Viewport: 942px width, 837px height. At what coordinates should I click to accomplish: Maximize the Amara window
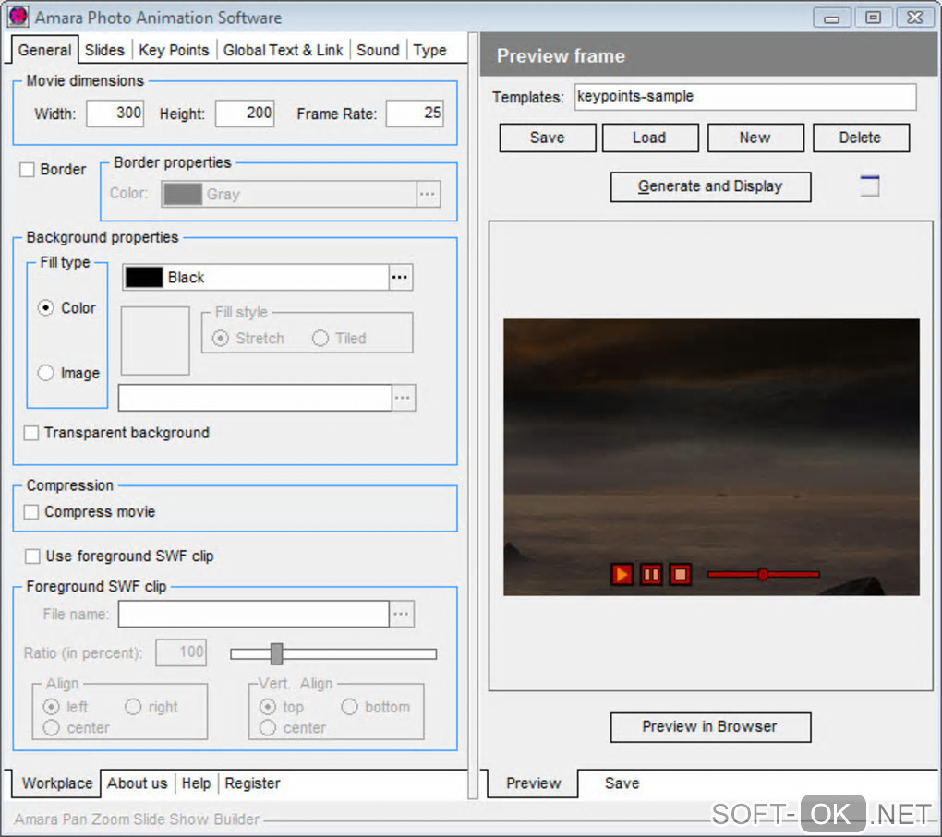(x=873, y=18)
